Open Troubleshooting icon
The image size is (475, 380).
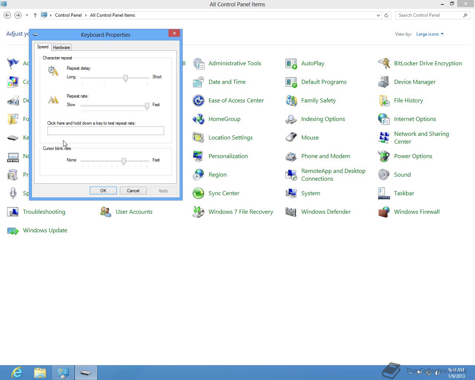[x=13, y=212]
